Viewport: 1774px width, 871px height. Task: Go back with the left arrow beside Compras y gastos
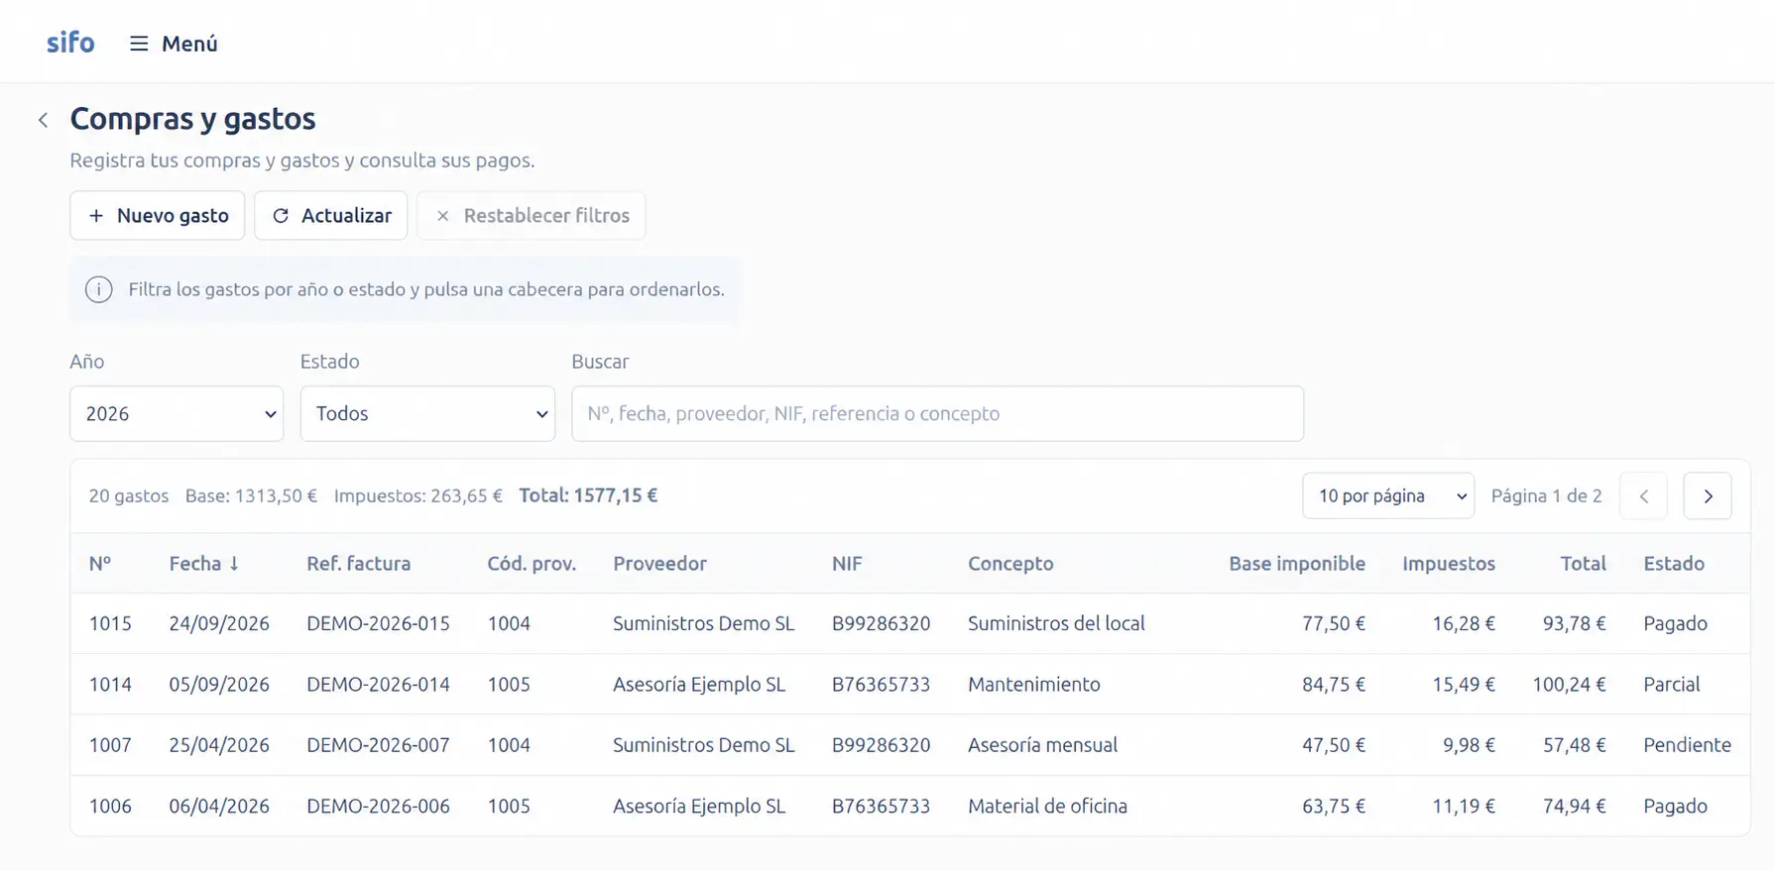pyautogui.click(x=43, y=120)
